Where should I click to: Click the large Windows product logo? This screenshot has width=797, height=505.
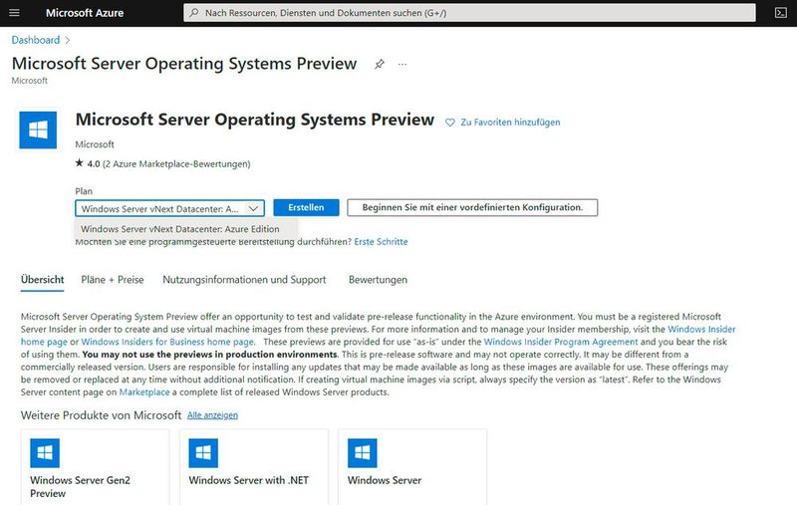38,130
